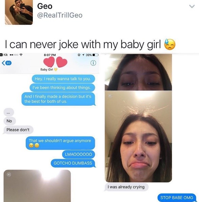Screen dimensions: 199x202
Task: Tap the 'Please don't' message bubble
Action: [18, 130]
